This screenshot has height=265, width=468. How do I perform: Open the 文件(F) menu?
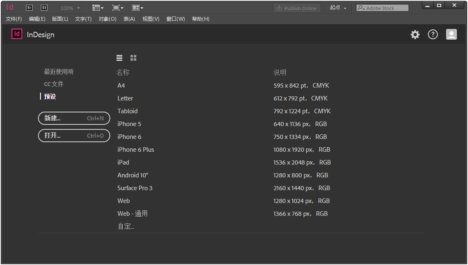click(x=14, y=19)
